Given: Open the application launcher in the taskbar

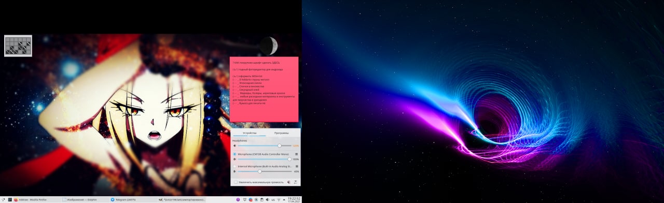Looking at the screenshot, I should (x=3, y=199).
